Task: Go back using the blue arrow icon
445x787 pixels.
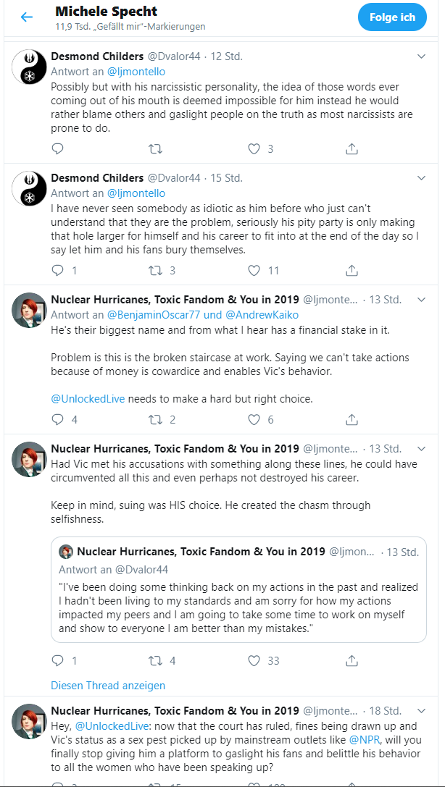Action: pos(26,17)
